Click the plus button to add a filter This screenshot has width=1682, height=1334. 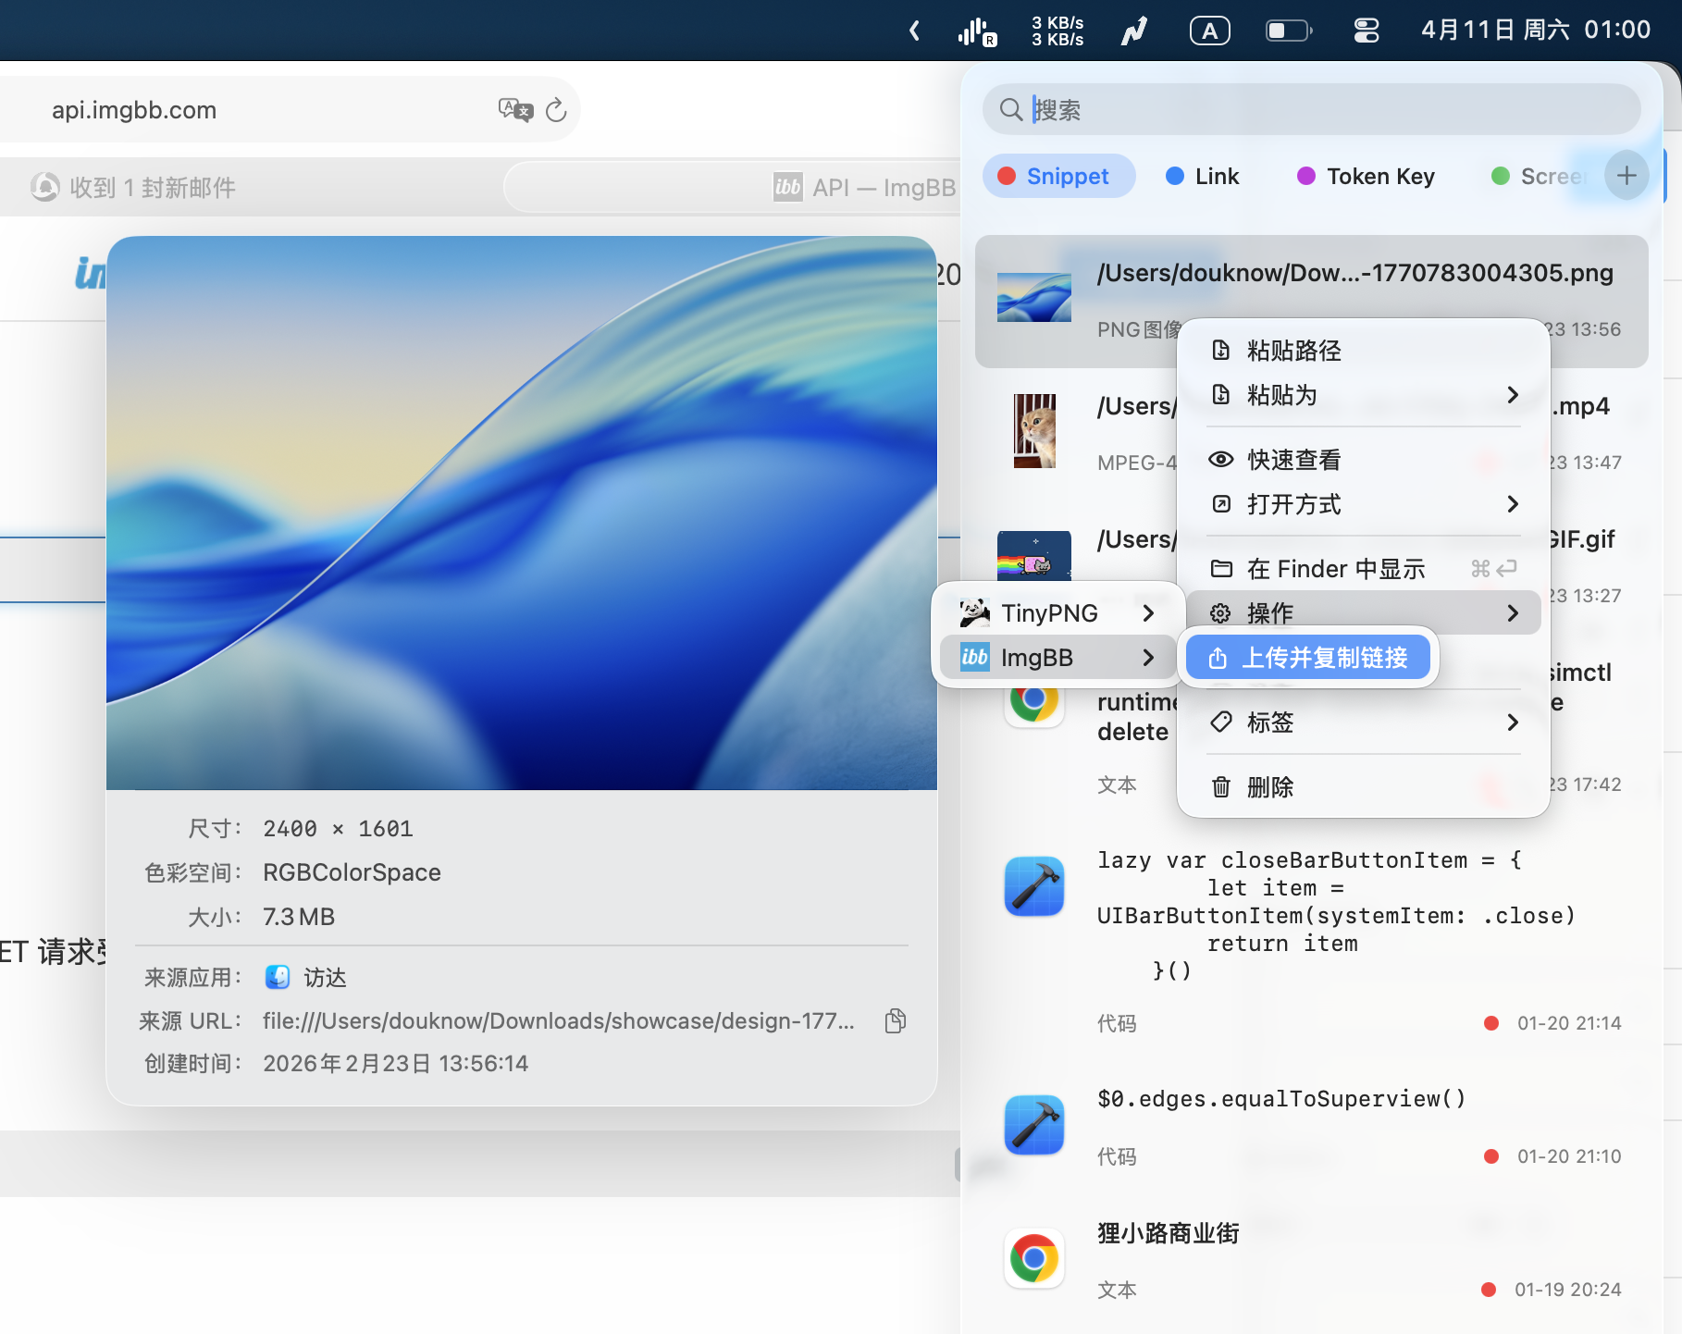tap(1626, 176)
